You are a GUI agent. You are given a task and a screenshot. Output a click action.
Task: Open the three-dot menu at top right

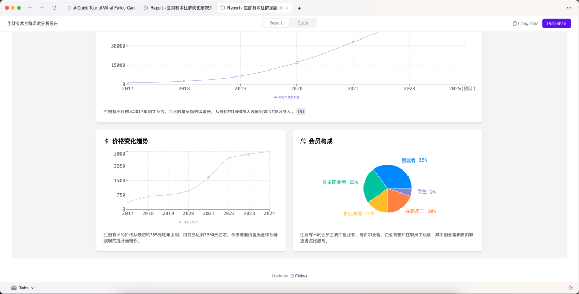[569, 7]
